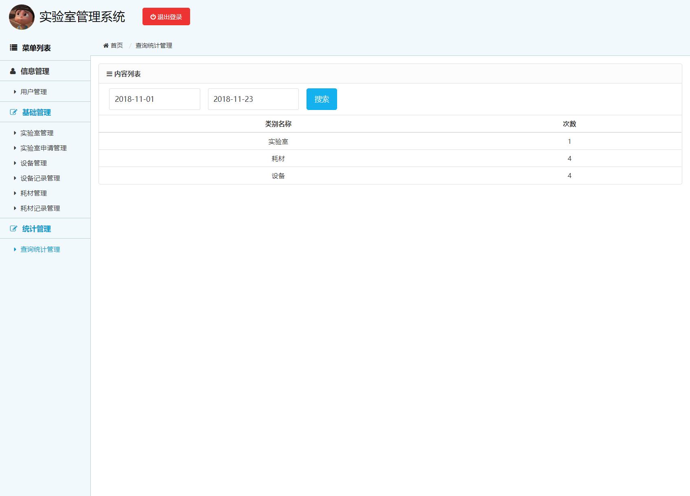This screenshot has width=690, height=496.
Task: Click the edit icon beside 基础管理
Action: coord(13,112)
